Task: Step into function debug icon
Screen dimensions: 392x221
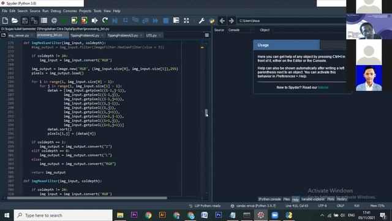Action: coord(135,20)
